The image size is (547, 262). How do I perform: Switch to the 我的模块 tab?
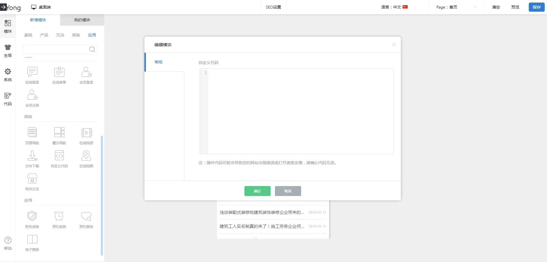click(82, 20)
